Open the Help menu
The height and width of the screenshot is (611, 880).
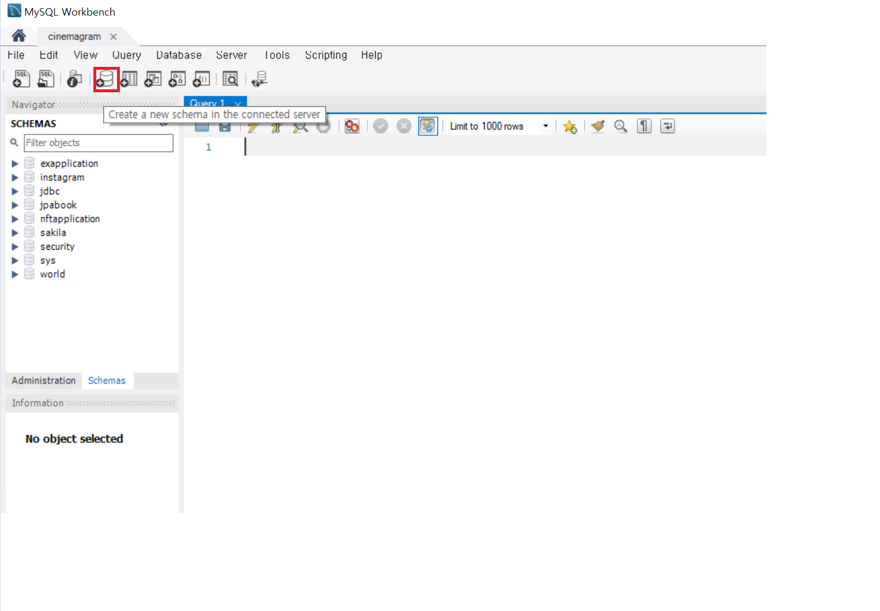[372, 55]
